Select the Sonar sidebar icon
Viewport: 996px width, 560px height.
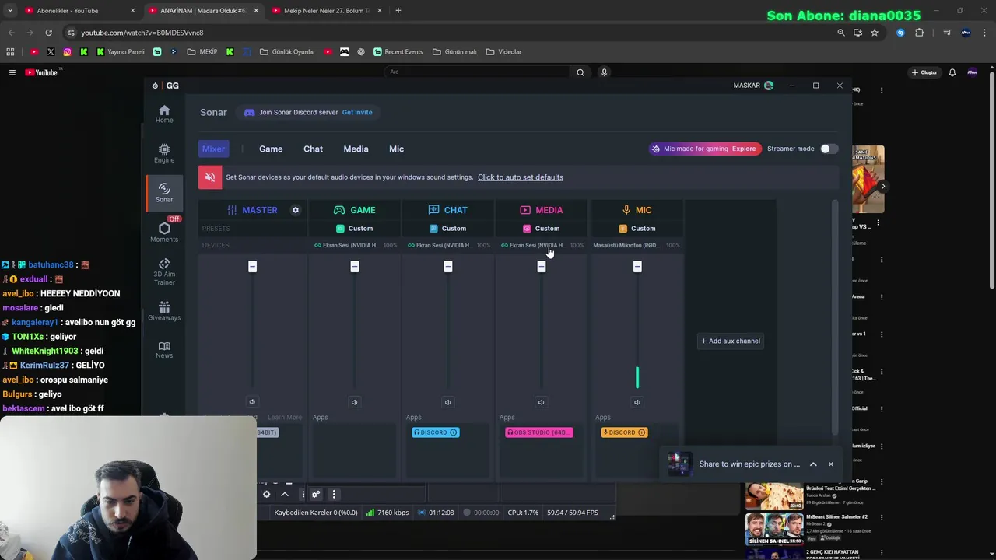164,192
